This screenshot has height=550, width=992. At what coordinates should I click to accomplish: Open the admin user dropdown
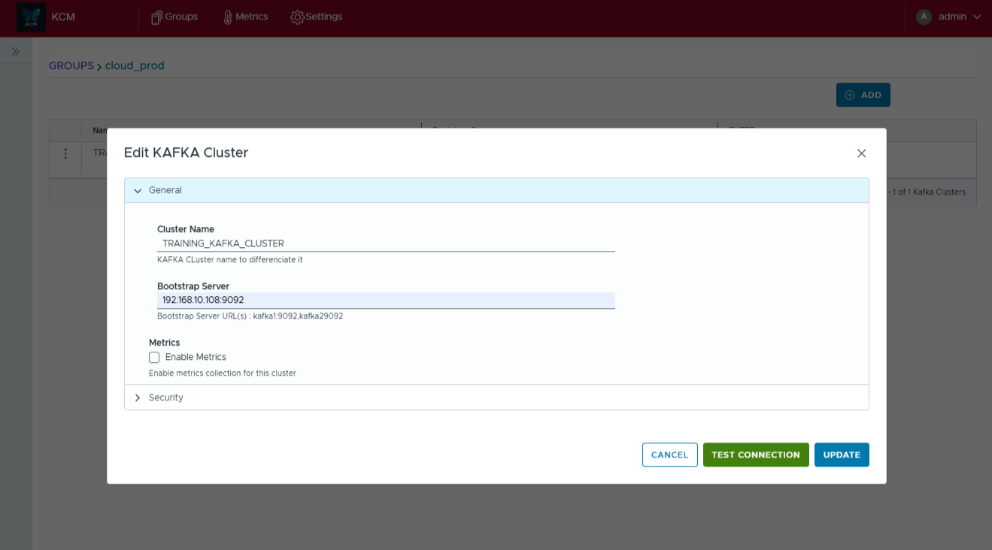[976, 17]
